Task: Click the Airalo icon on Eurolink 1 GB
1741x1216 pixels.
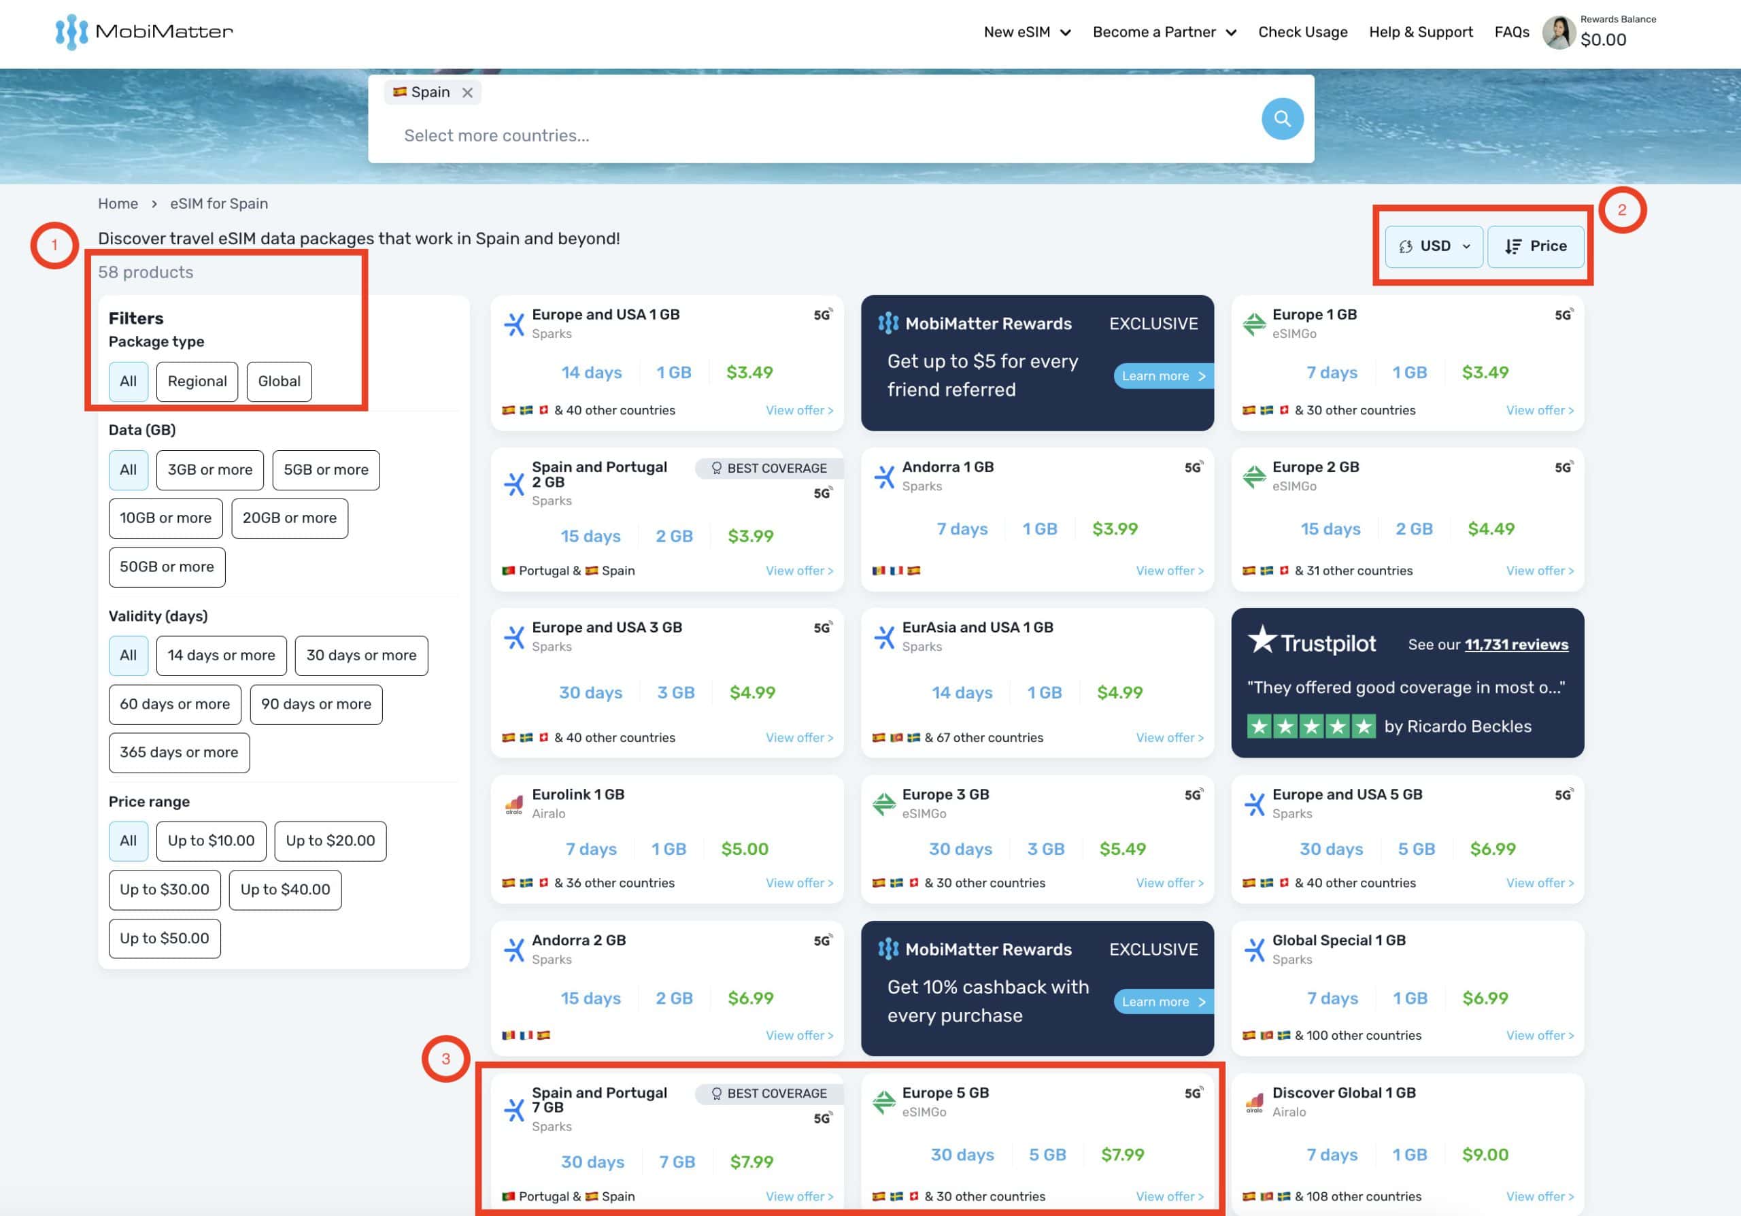Action: pyautogui.click(x=514, y=805)
